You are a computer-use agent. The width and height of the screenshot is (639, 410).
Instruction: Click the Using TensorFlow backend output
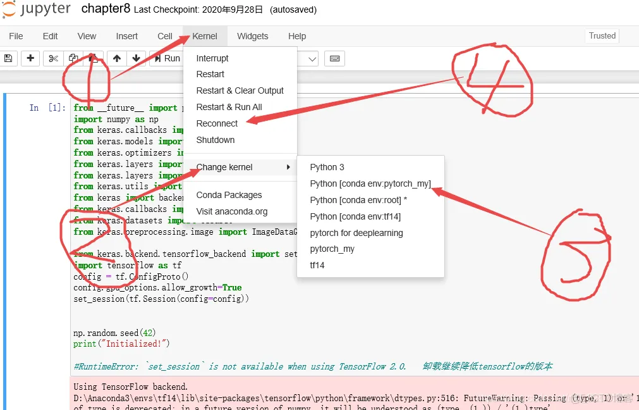point(130,387)
